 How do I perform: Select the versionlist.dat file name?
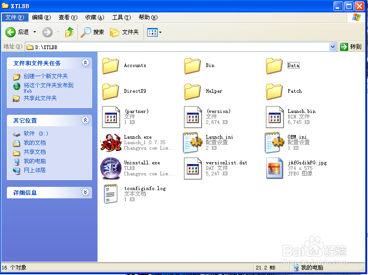click(x=226, y=163)
